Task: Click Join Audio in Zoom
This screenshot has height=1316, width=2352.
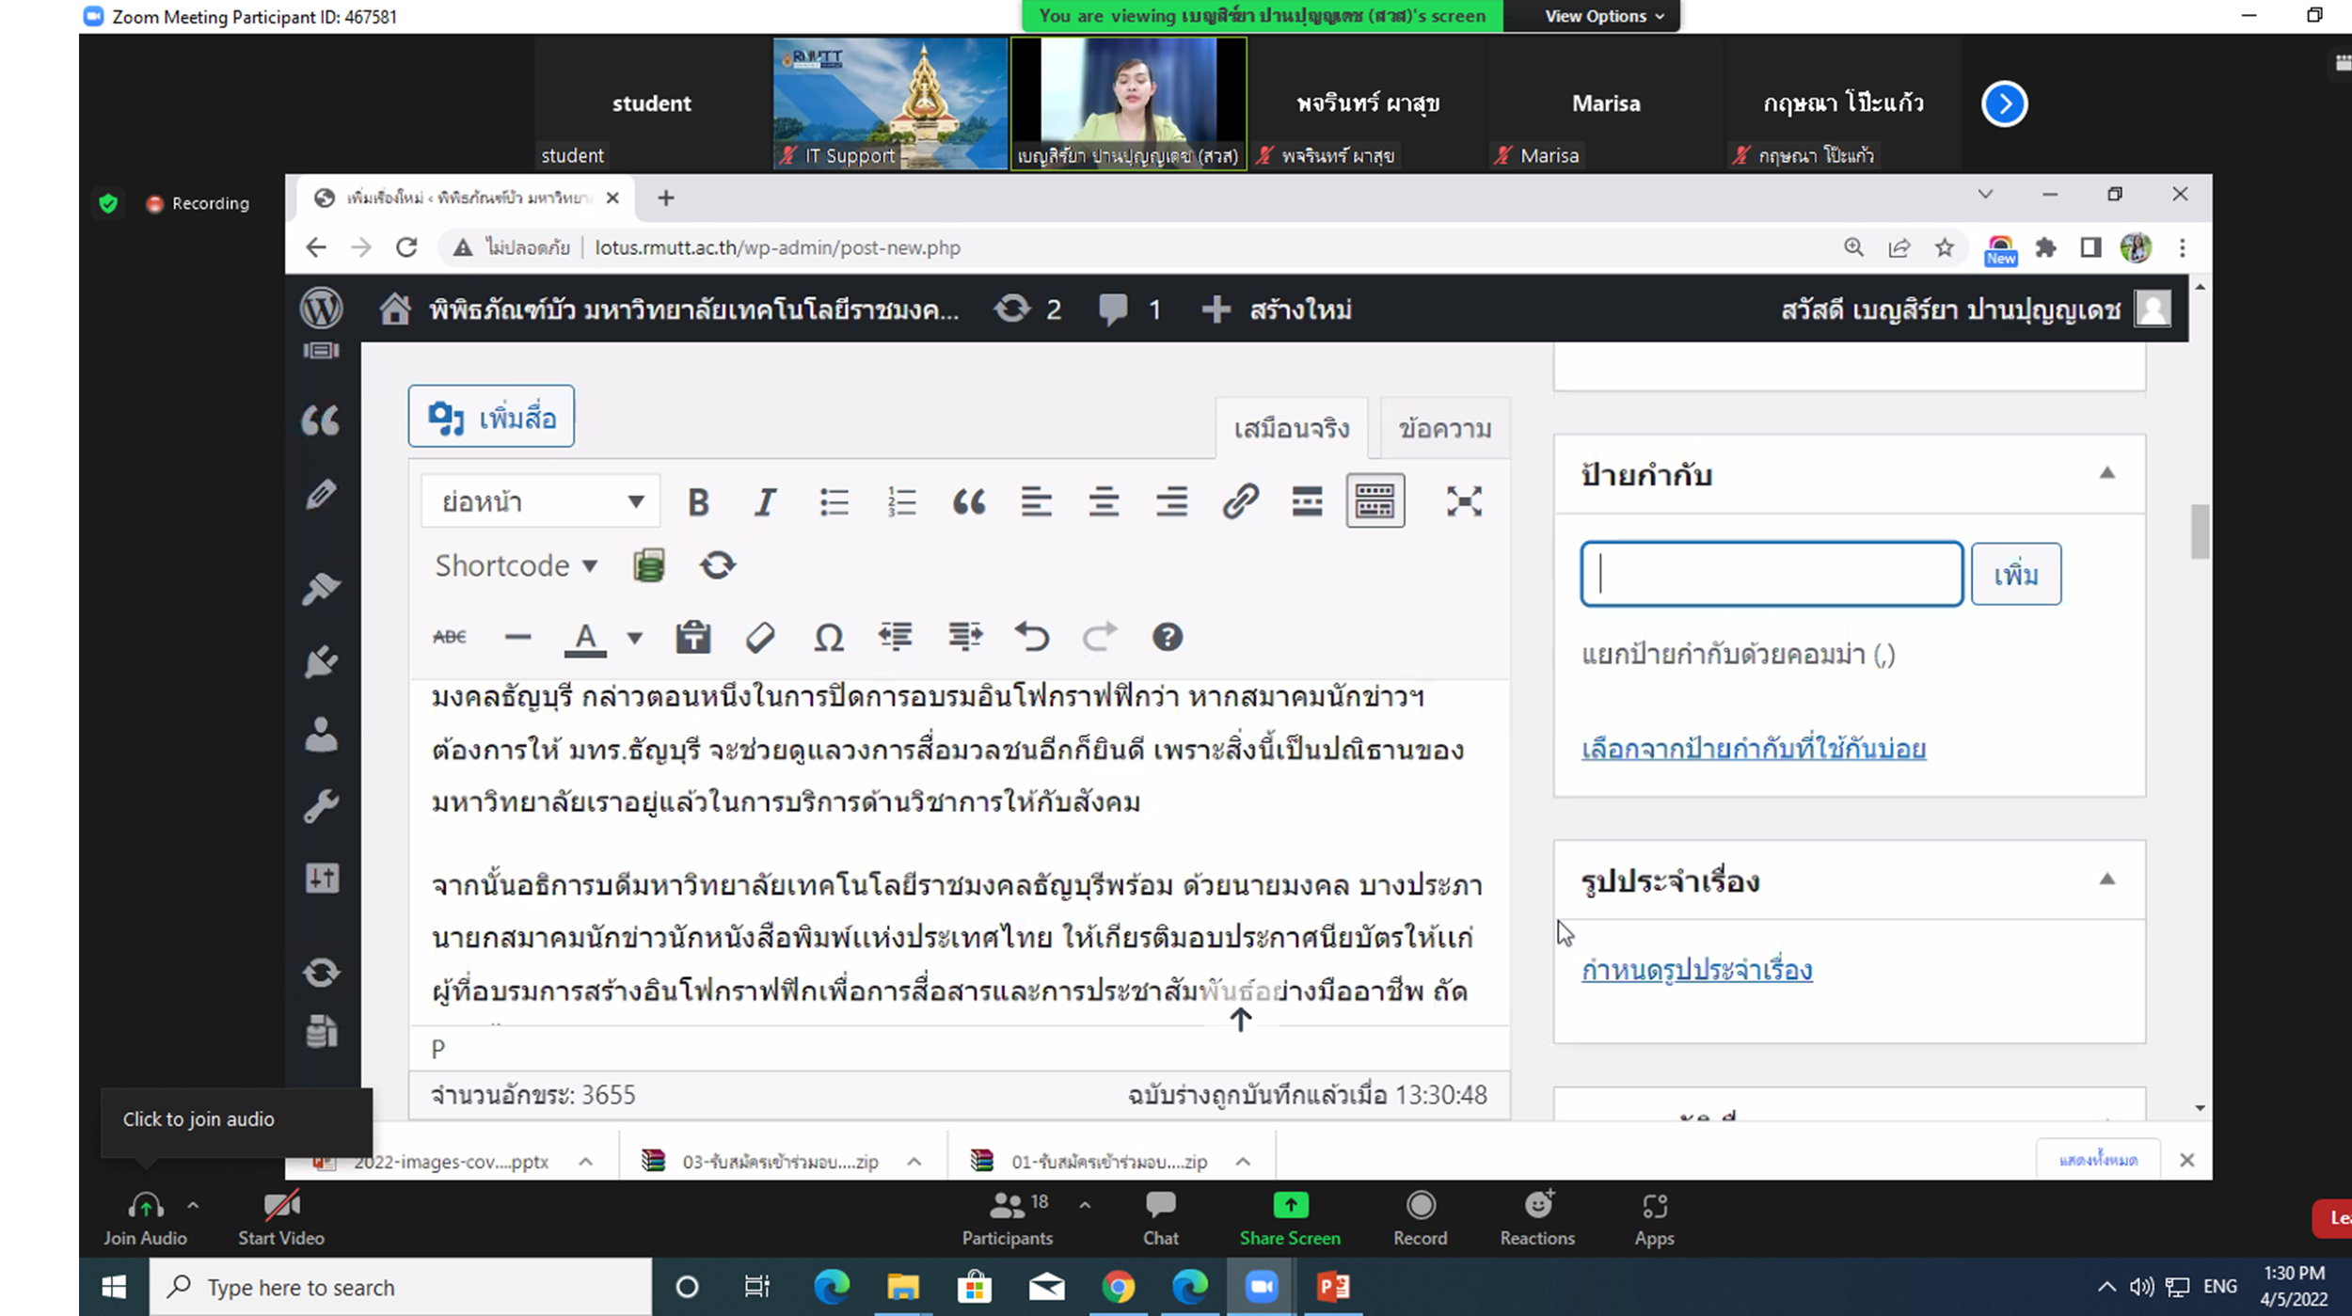Action: pos(145,1219)
